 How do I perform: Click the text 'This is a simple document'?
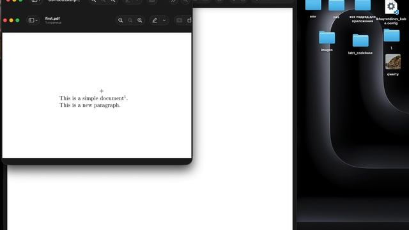[x=91, y=98]
